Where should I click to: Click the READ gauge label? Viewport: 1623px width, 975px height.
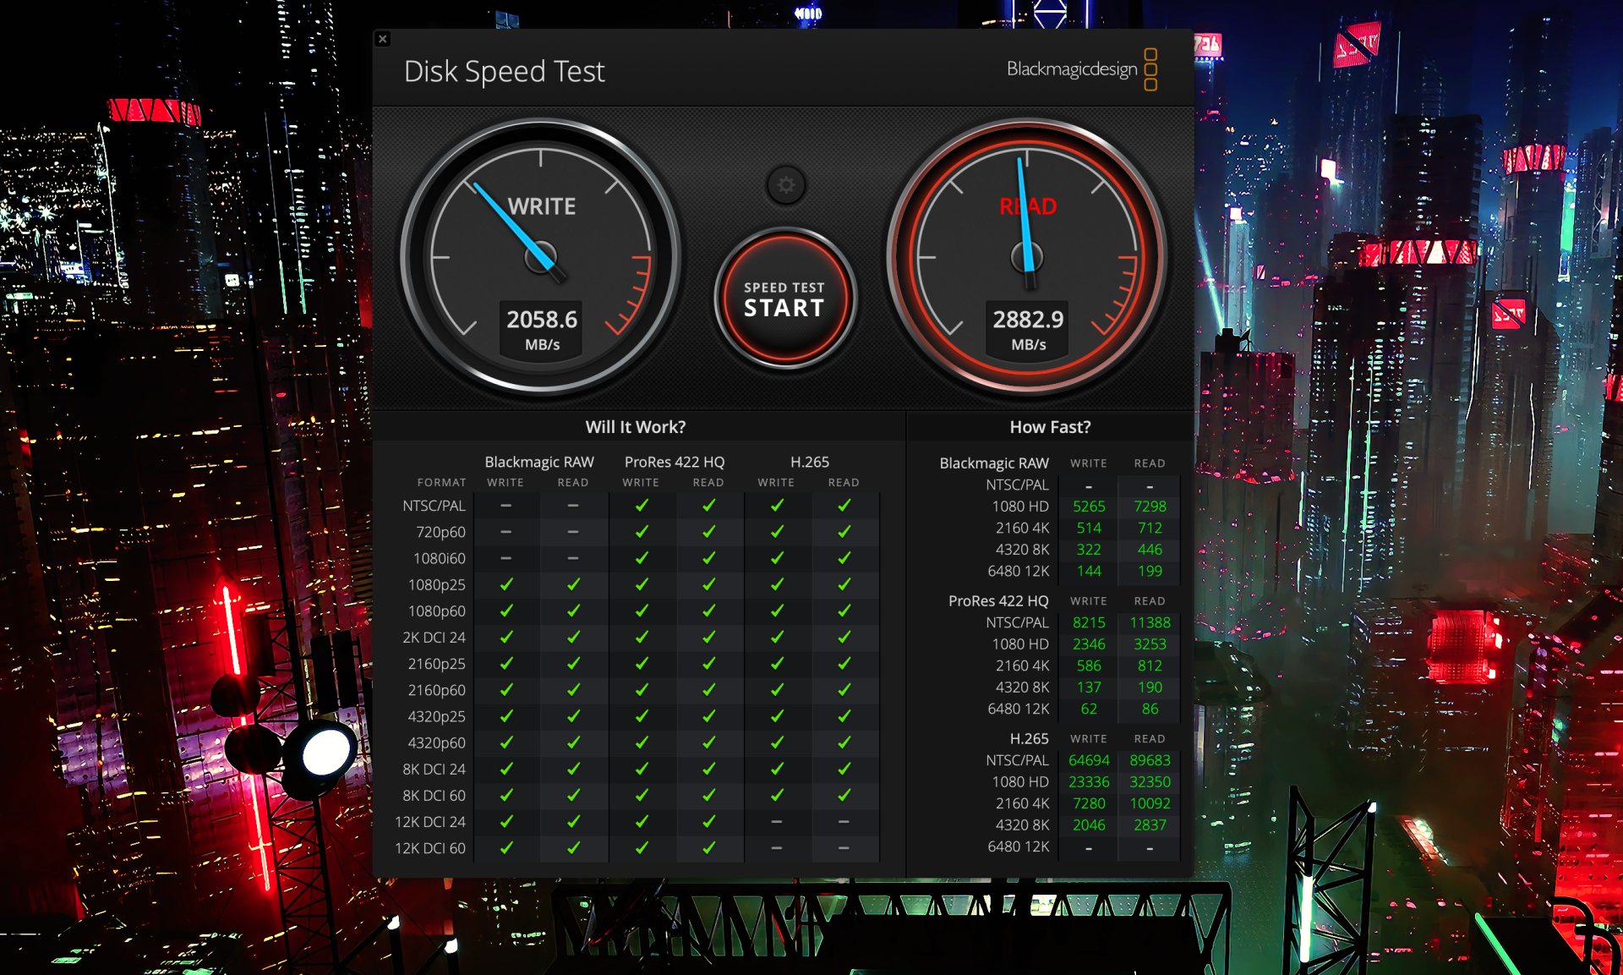[1028, 206]
